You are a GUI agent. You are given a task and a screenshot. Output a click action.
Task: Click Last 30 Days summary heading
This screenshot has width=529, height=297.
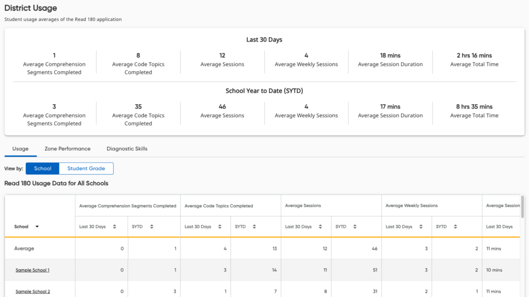point(264,40)
